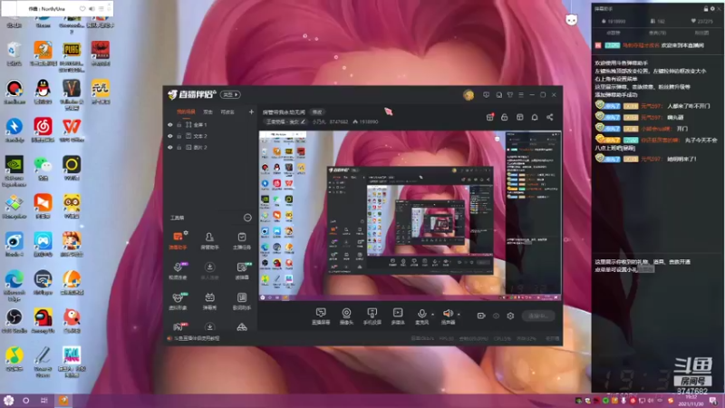Open hamburger menu in streaming app title bar
Viewport: 725px width, 408px height.
(x=521, y=95)
